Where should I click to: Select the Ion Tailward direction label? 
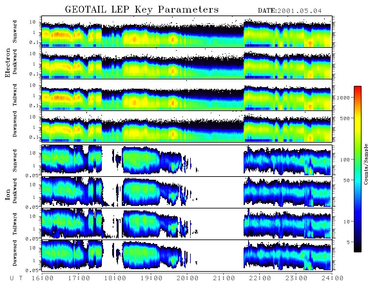(x=15, y=224)
